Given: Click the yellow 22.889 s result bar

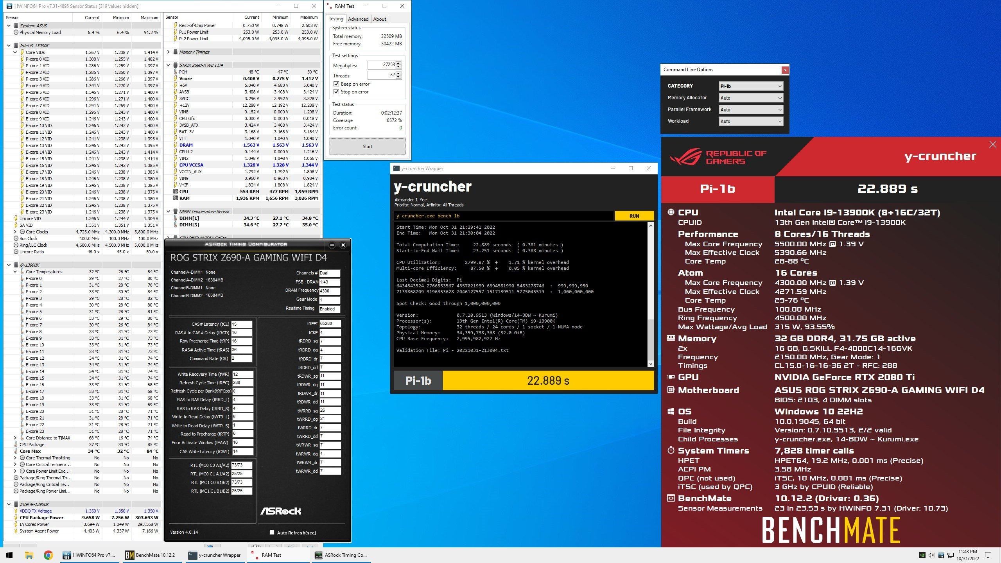Looking at the screenshot, I should (x=548, y=380).
